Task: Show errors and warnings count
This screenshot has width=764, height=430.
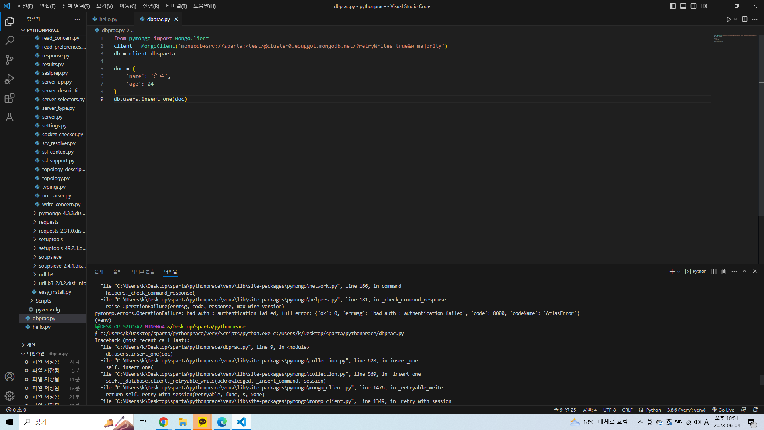Action: point(16,410)
